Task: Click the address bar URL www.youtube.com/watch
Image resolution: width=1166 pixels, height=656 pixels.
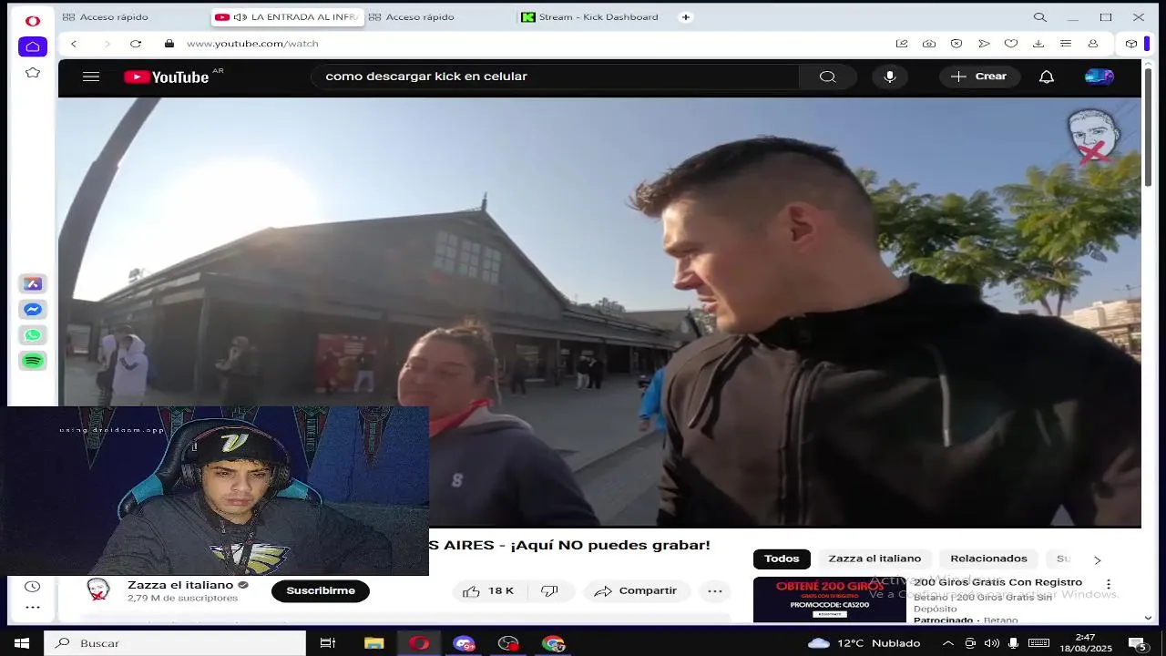Action: coord(252,44)
